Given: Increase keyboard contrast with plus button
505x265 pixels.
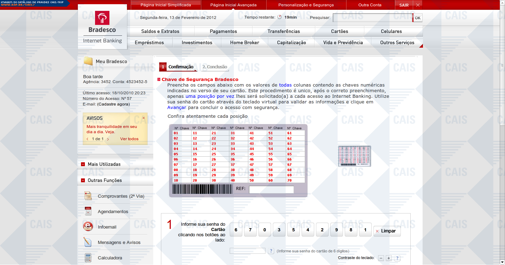Looking at the screenshot, I should point(389,258).
